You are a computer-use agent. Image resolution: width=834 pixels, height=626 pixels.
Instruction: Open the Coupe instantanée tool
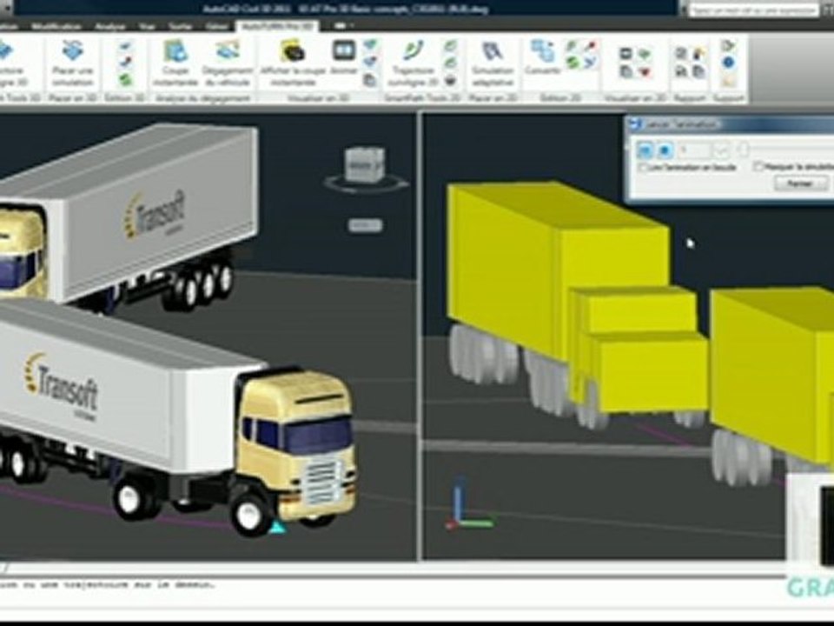click(175, 63)
